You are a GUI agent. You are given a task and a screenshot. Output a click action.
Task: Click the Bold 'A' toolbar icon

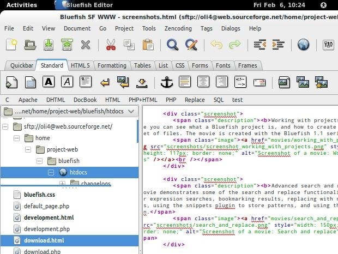(x=49, y=82)
